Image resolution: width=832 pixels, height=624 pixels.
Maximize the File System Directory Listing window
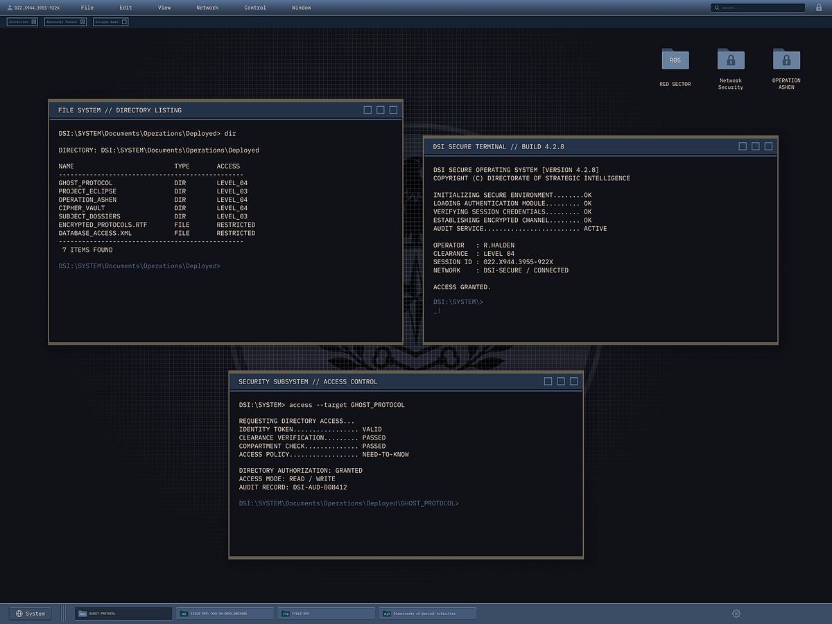click(381, 110)
